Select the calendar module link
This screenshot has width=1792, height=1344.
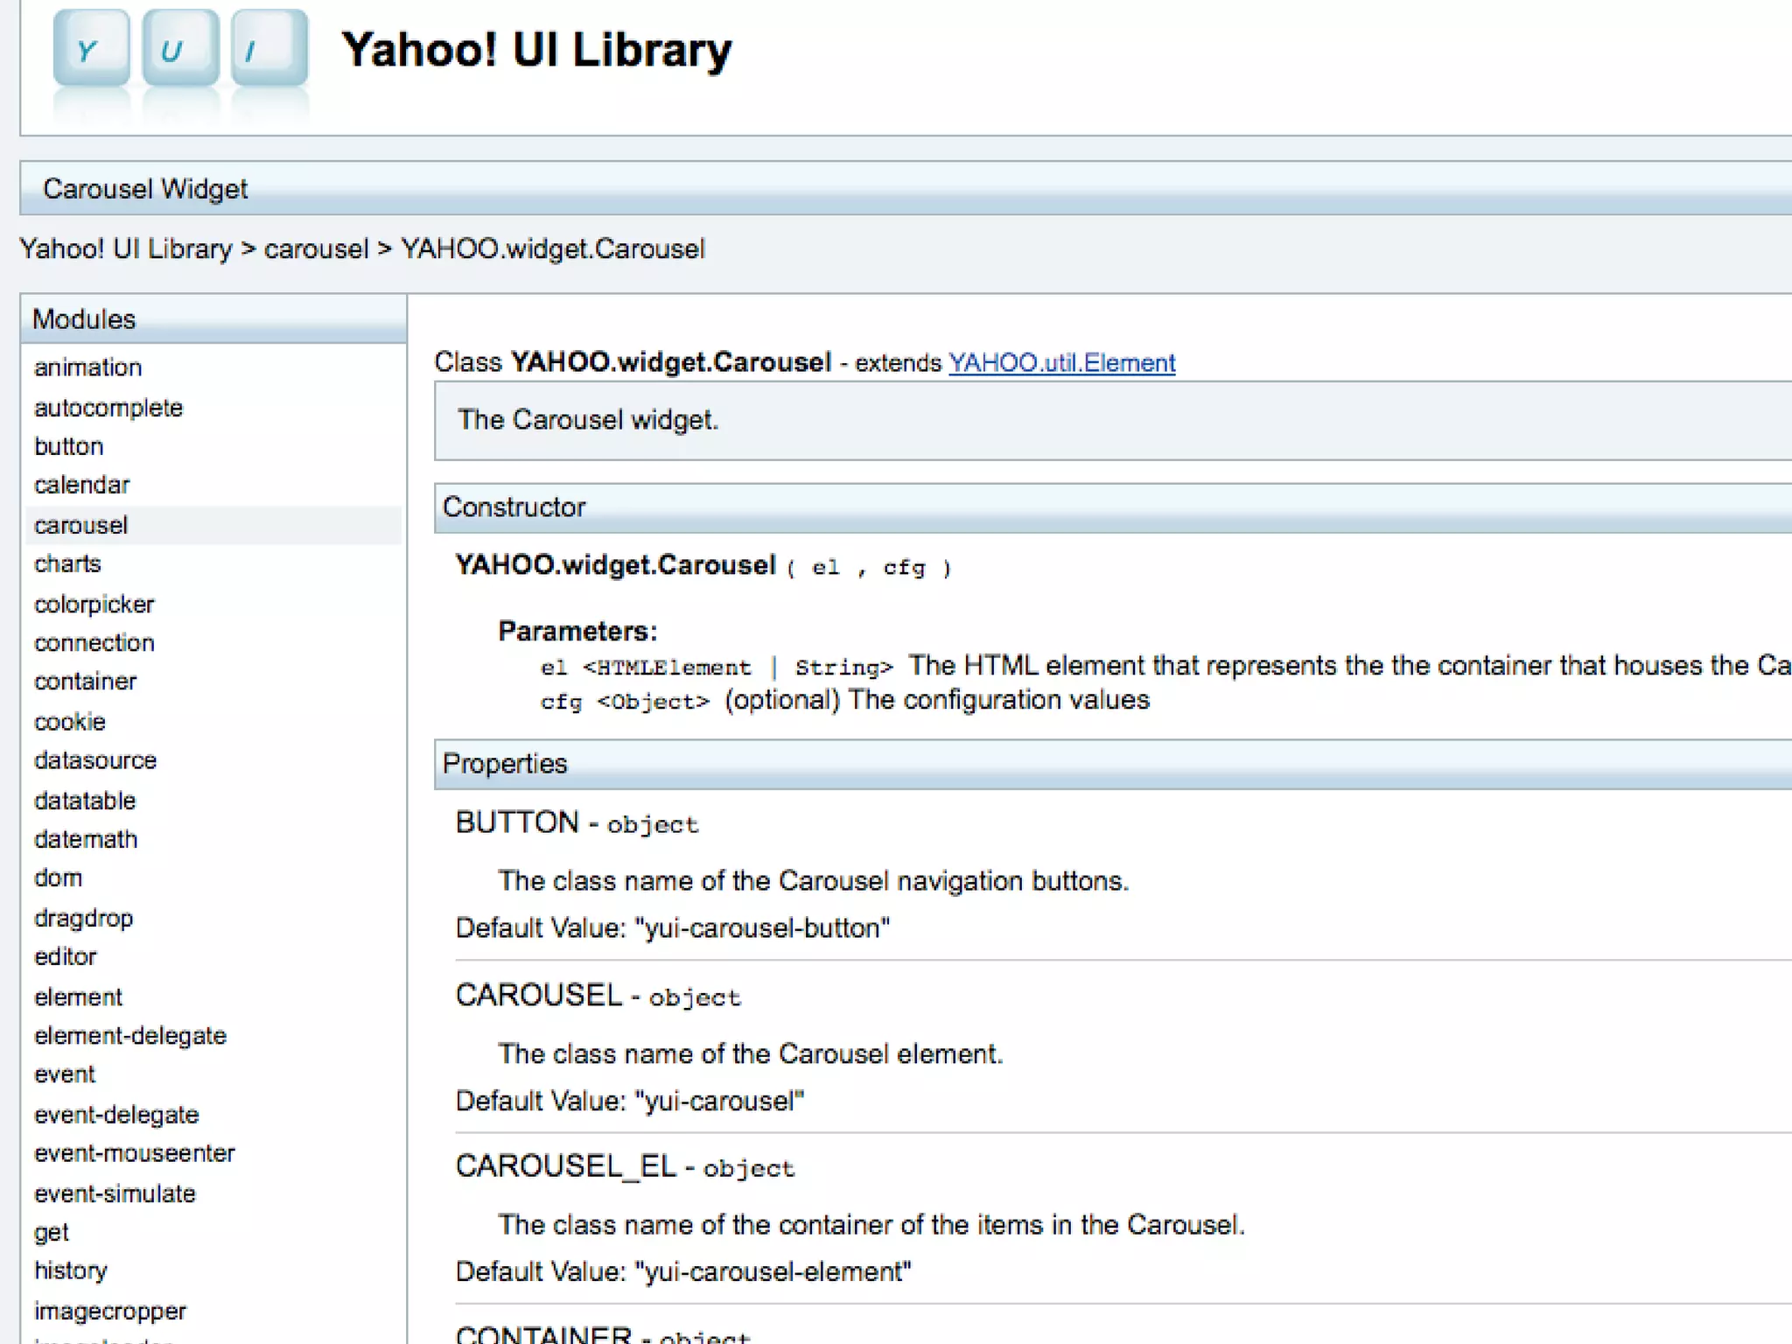coord(81,485)
